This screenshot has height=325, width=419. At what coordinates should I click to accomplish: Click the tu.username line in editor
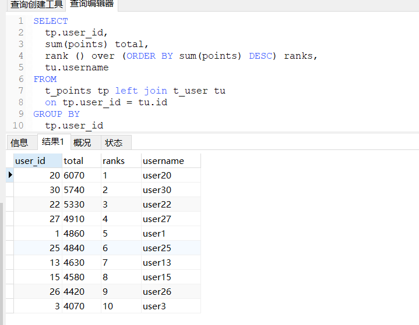tap(77, 67)
